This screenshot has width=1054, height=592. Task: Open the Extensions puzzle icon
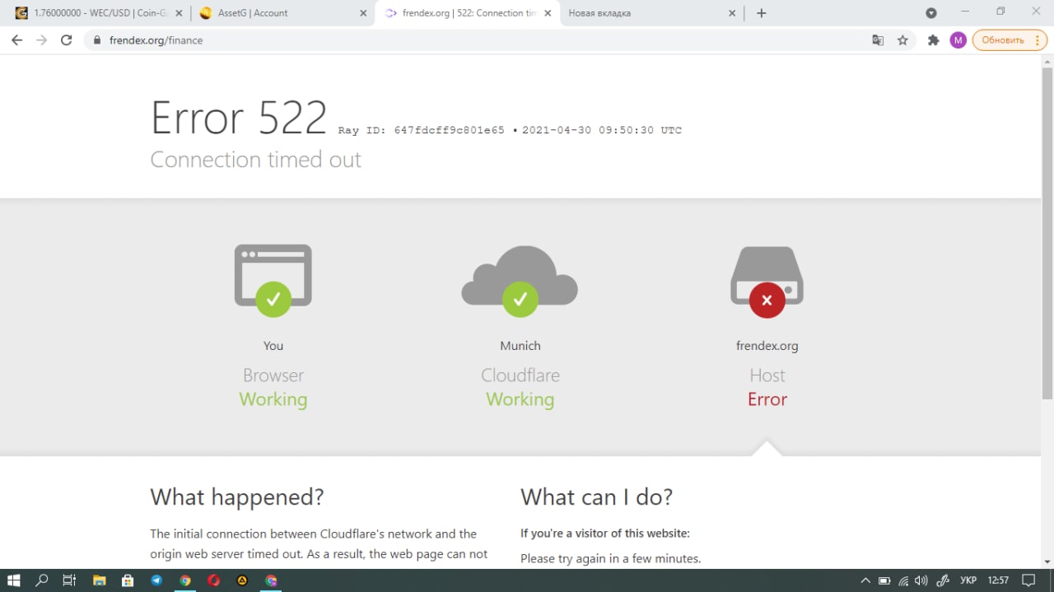933,40
